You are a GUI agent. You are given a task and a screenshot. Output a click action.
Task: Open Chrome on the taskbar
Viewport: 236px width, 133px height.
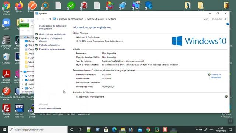pos(148,130)
